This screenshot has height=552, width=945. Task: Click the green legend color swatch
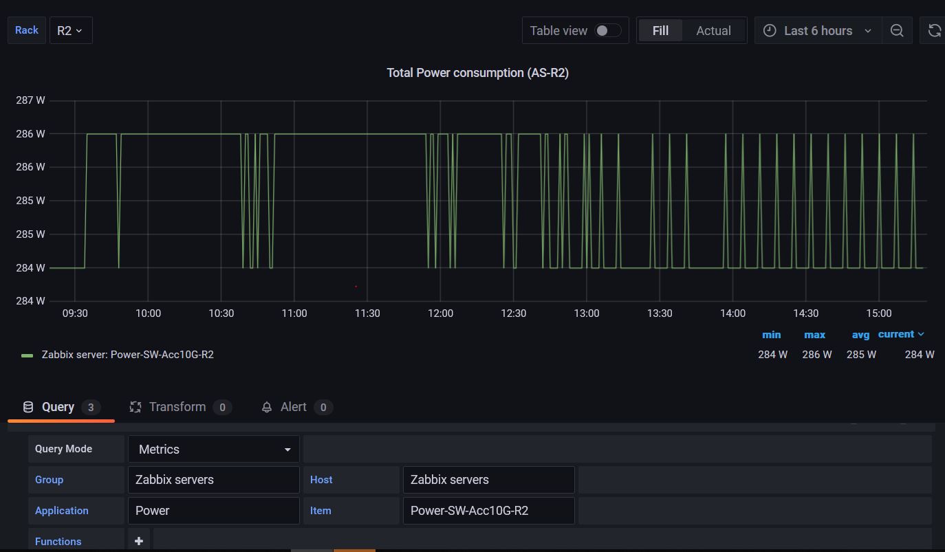click(28, 355)
